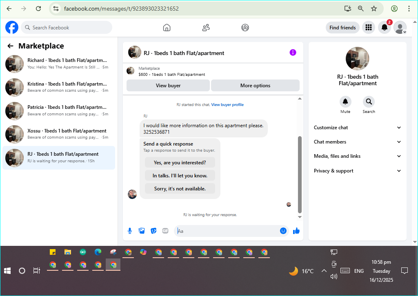Open Chrome profile icon
418x296 pixels.
pyautogui.click(x=394, y=9)
